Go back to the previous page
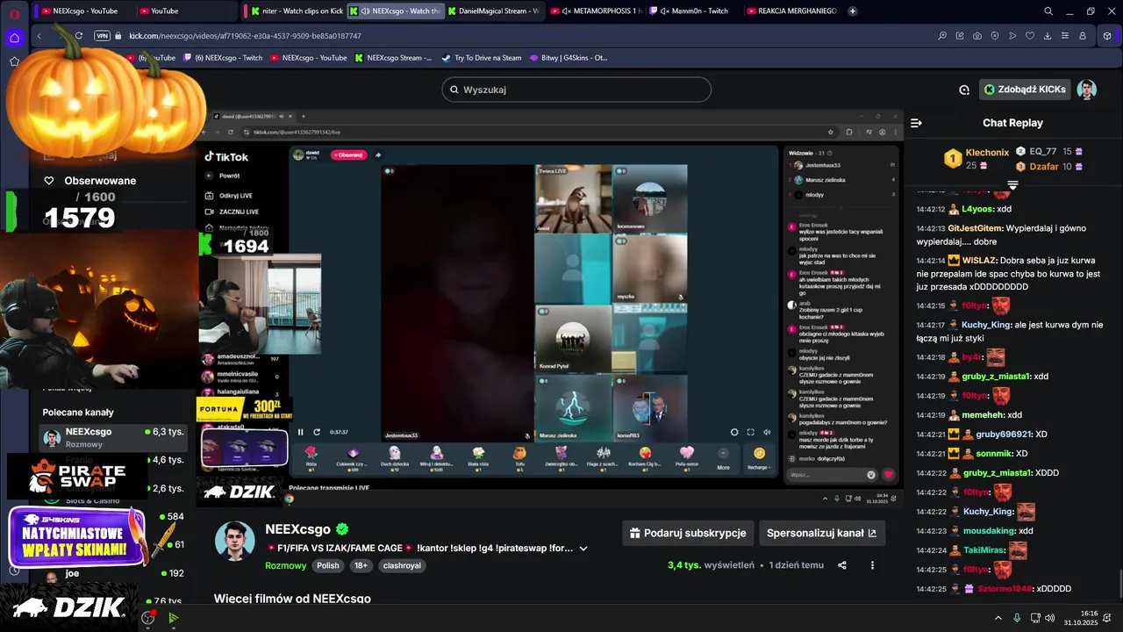1123x632 pixels. tap(39, 36)
